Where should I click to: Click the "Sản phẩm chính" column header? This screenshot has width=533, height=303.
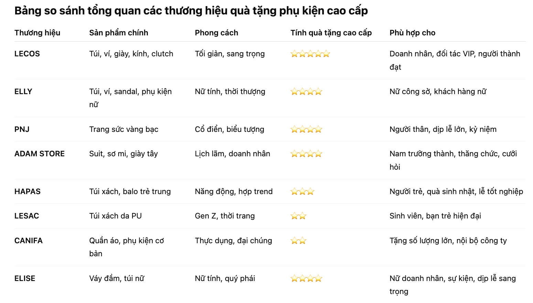119,33
